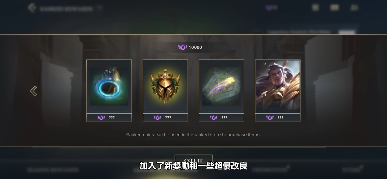Screen dimensions: 387x179
Task: Click the ??? price below golden helmet
Action: tap(168, 118)
